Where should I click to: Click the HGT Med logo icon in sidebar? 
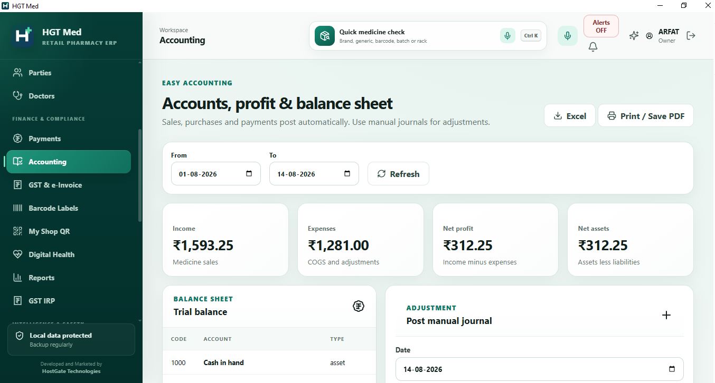[x=23, y=36]
